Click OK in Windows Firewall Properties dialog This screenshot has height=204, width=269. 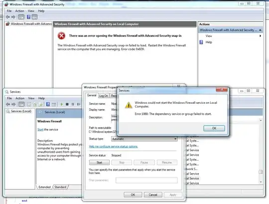point(133,195)
